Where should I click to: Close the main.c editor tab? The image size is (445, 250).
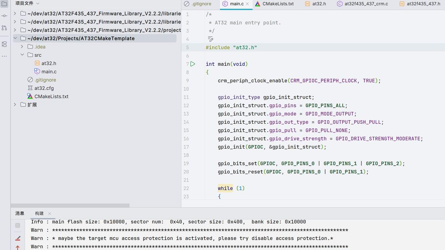tap(247, 4)
